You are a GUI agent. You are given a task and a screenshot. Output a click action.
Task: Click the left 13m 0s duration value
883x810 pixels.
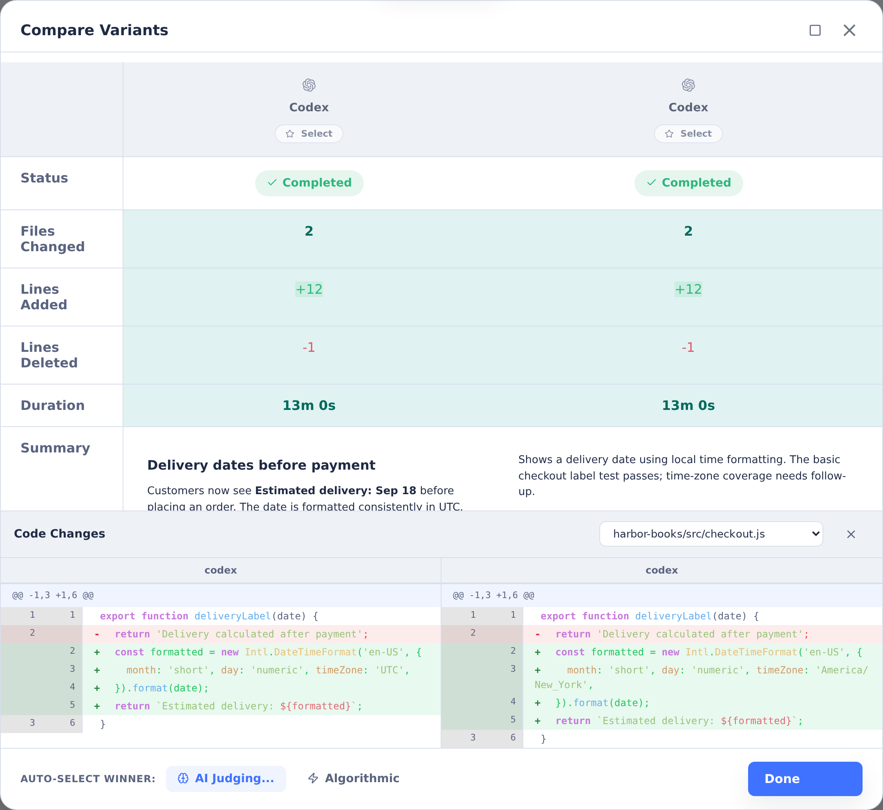pos(309,405)
